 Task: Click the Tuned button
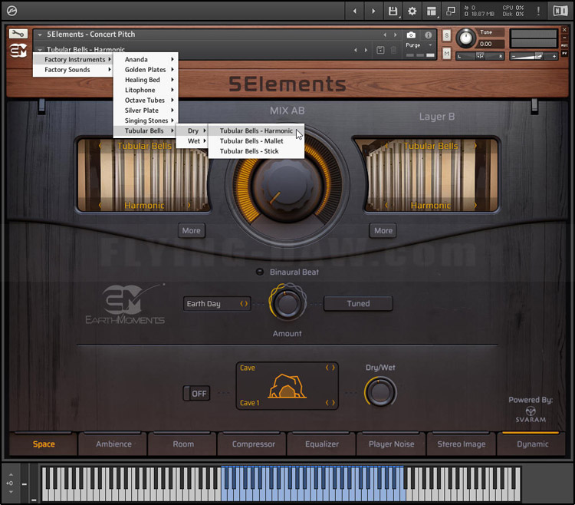(358, 304)
